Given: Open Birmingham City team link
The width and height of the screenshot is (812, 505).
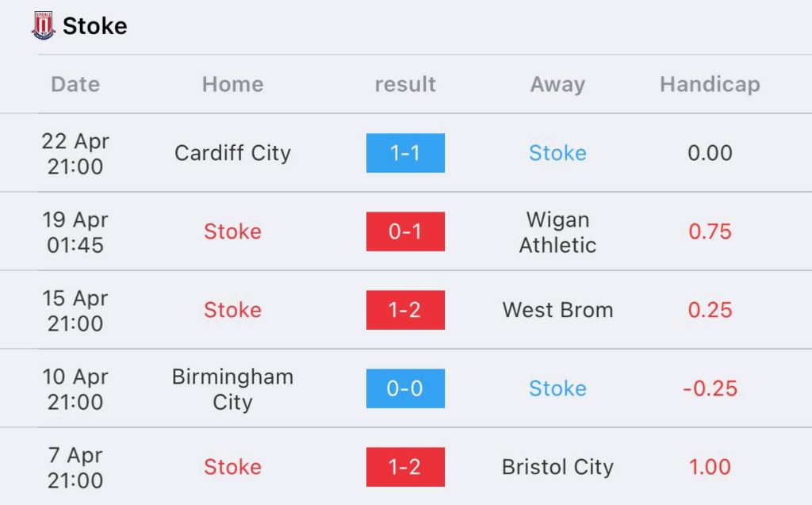Looking at the screenshot, I should pos(232,388).
